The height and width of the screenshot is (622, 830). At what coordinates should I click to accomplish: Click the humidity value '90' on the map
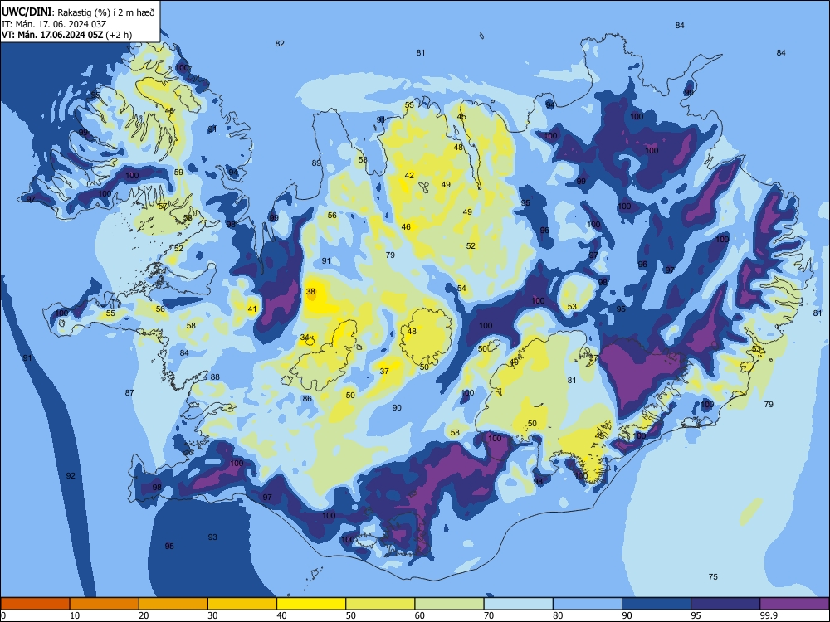(397, 408)
